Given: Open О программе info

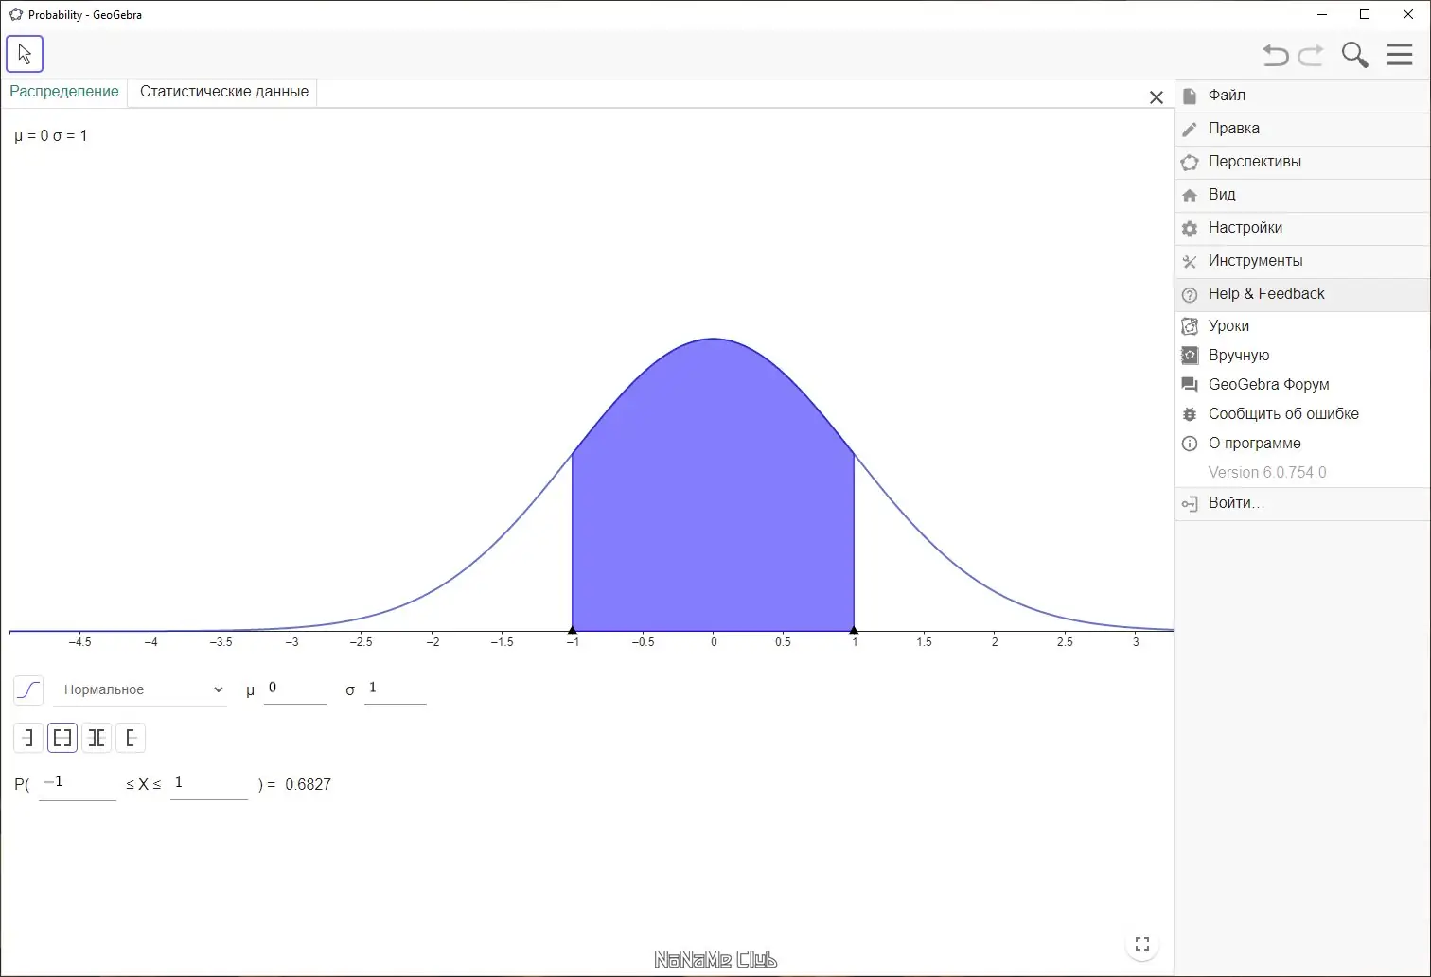Looking at the screenshot, I should (x=1302, y=444).
